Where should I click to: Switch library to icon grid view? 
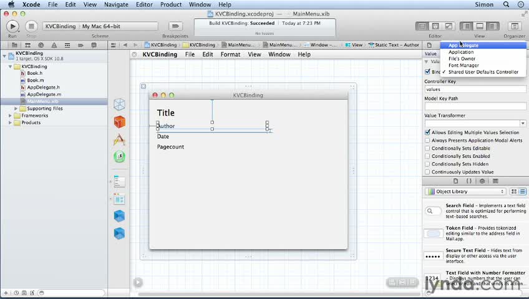[514, 192]
